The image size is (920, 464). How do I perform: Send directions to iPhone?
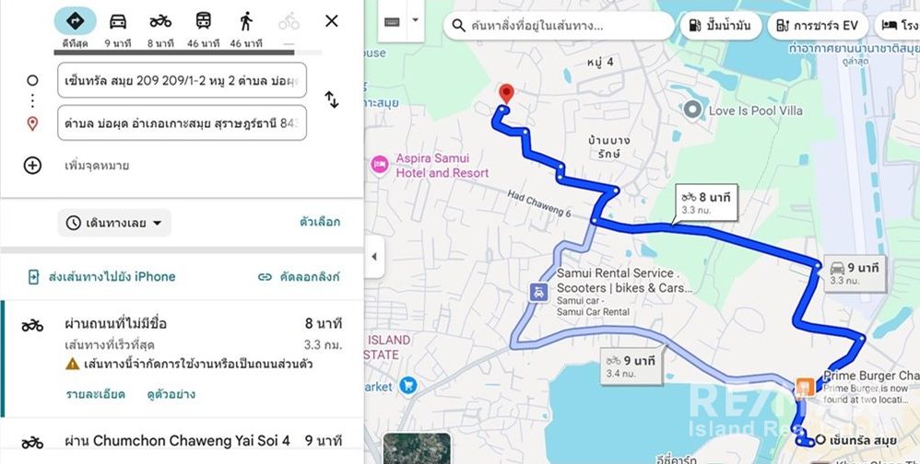click(x=101, y=276)
